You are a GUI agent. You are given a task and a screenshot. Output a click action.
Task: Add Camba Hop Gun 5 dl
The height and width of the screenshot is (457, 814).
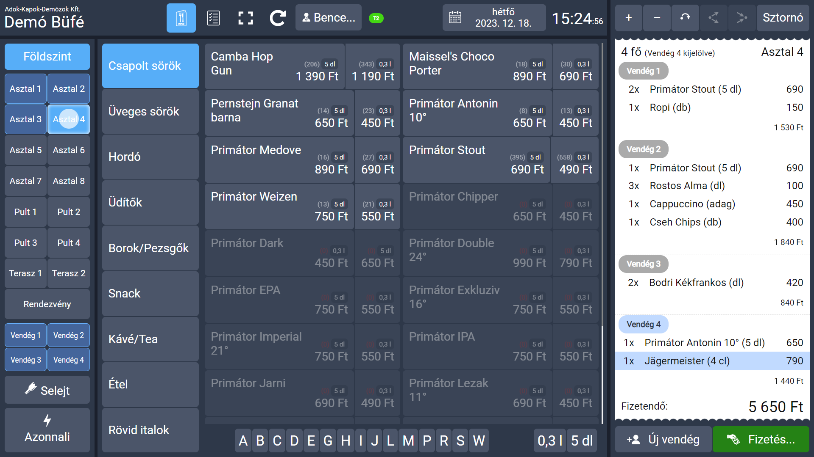tap(275, 66)
